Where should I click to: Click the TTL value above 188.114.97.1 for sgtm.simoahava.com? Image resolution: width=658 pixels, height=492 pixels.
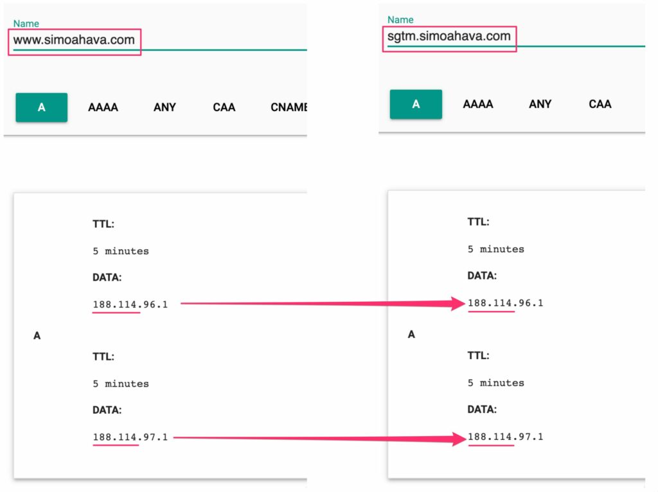pos(495,383)
